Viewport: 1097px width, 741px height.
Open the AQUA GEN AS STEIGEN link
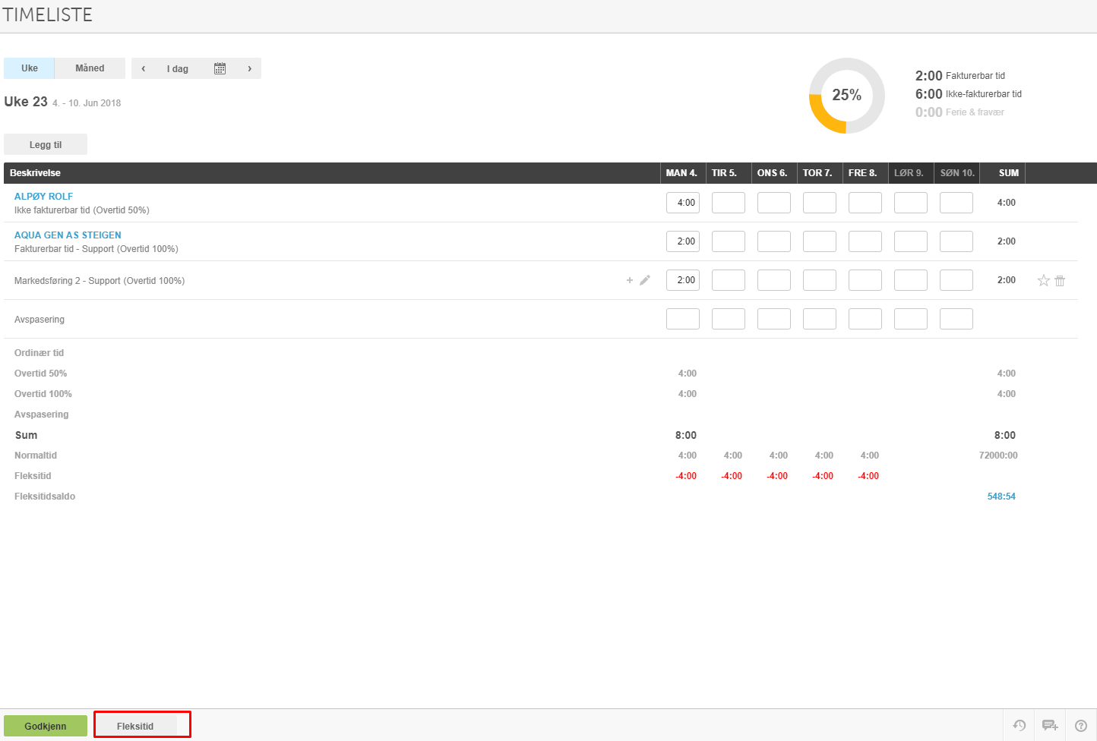point(68,235)
